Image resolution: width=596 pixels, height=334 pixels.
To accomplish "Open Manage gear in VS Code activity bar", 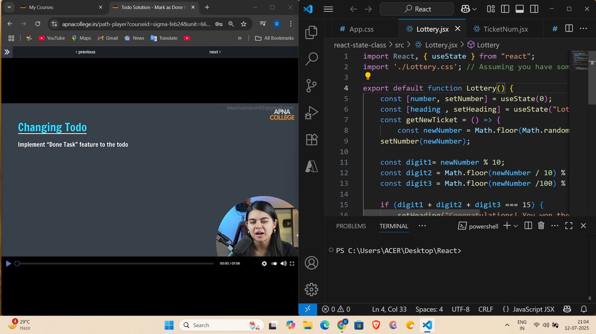I will [311, 289].
